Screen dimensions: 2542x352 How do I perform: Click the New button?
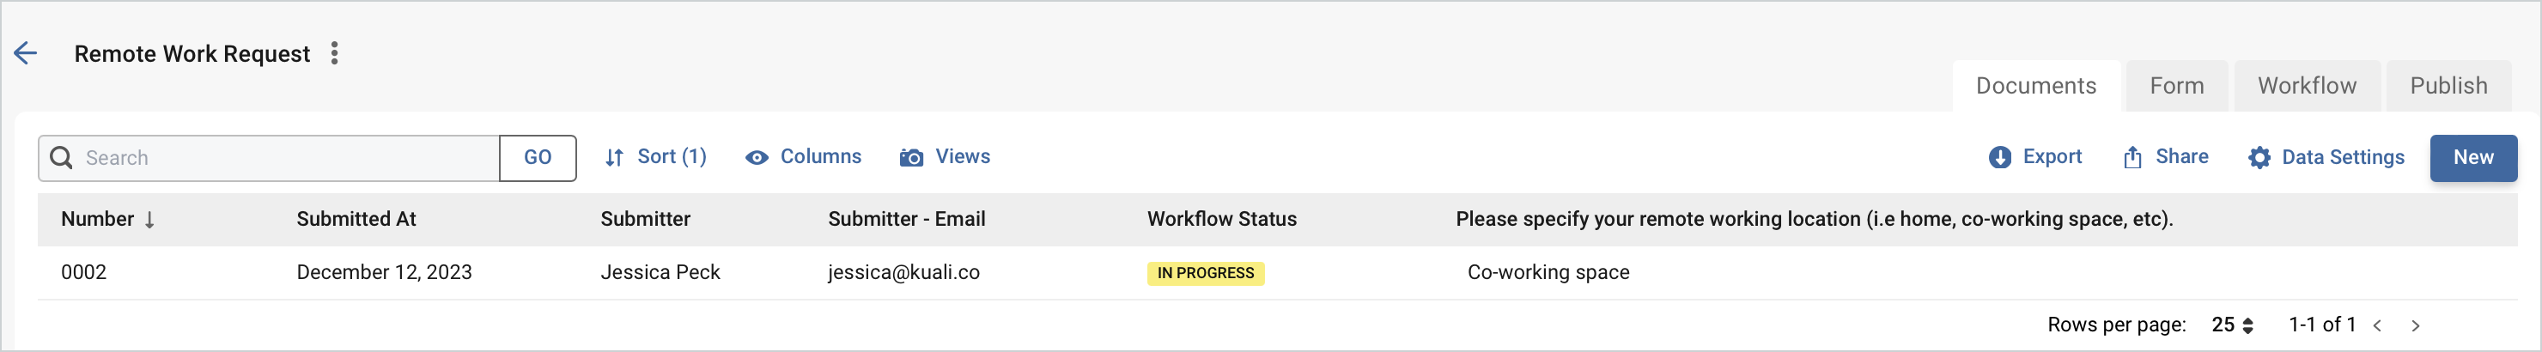[x=2472, y=158]
